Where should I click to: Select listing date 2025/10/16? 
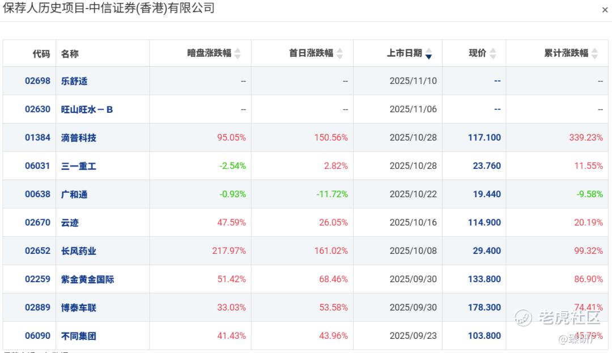(413, 222)
